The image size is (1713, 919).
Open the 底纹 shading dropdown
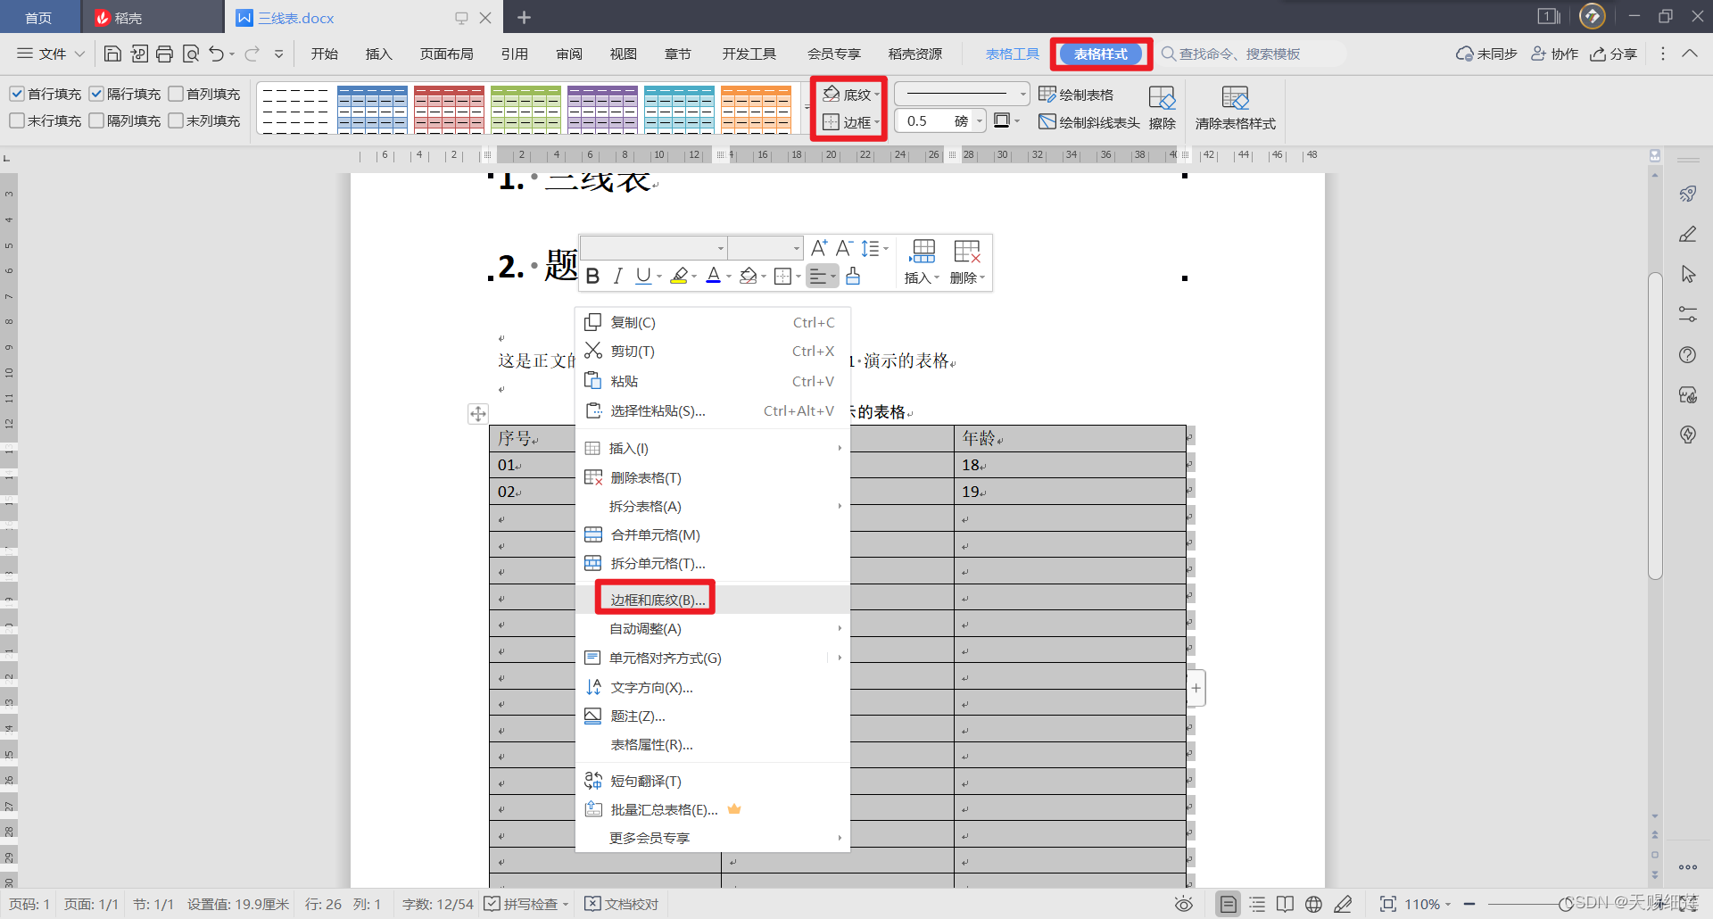[x=851, y=95]
